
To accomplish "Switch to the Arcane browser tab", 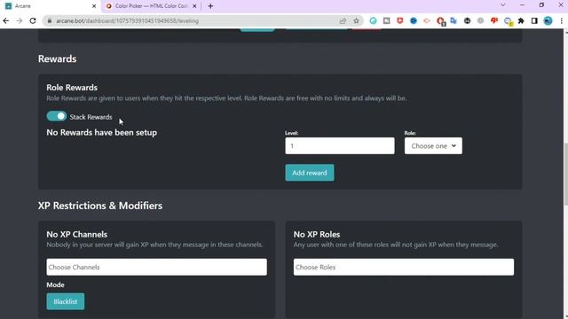I will pos(51,6).
